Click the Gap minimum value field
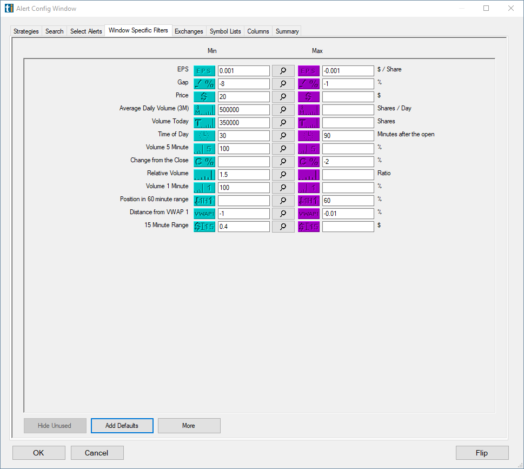The image size is (524, 469). pos(243,83)
